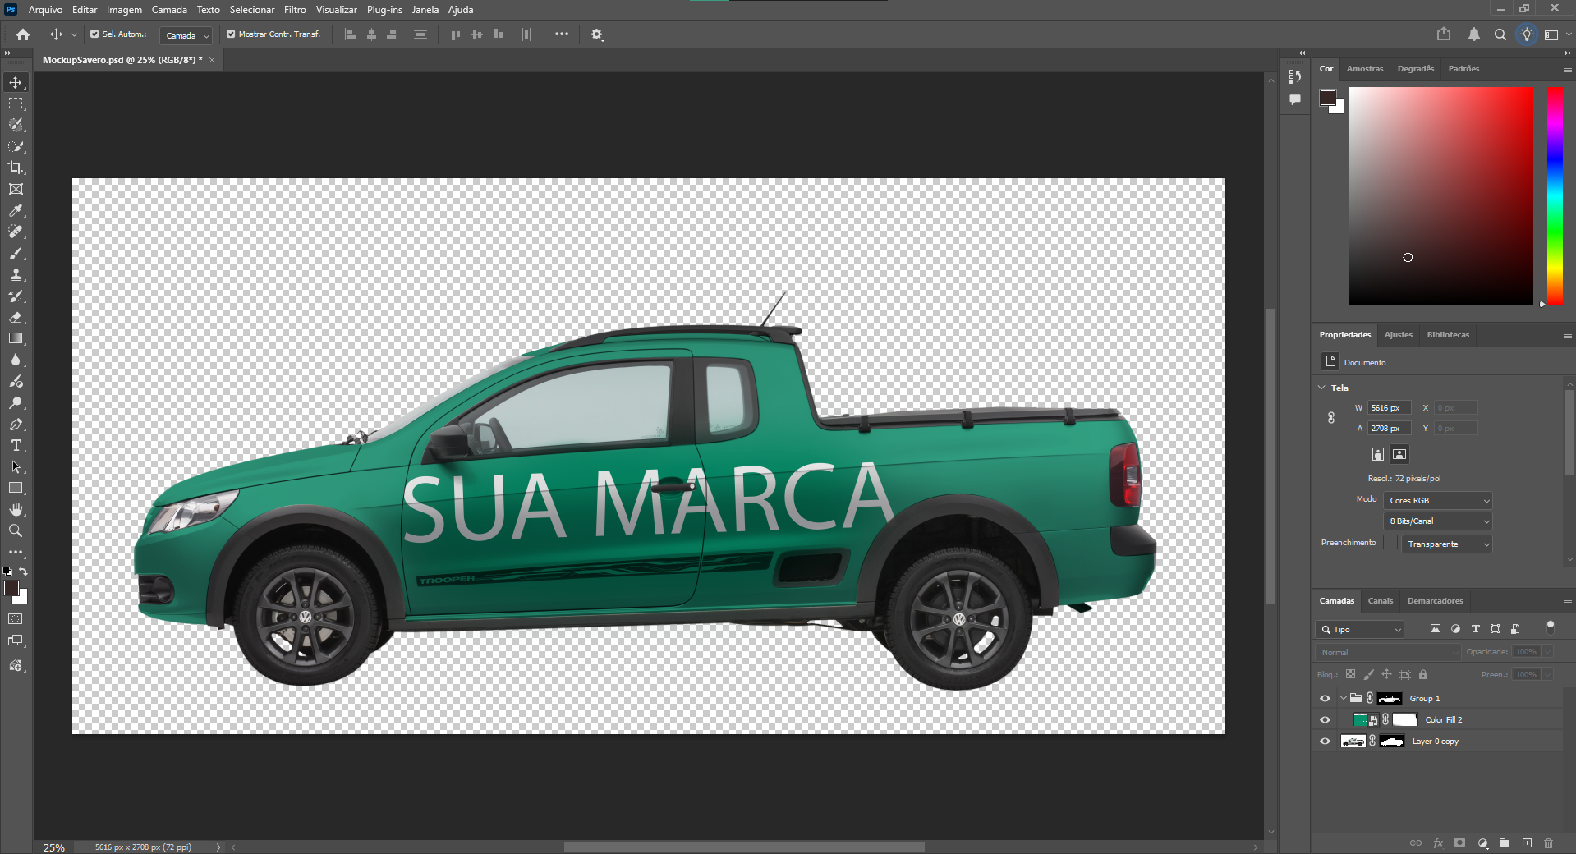Collapse the Group 1 layer group
Screen dimensions: 1576x854
click(1343, 699)
